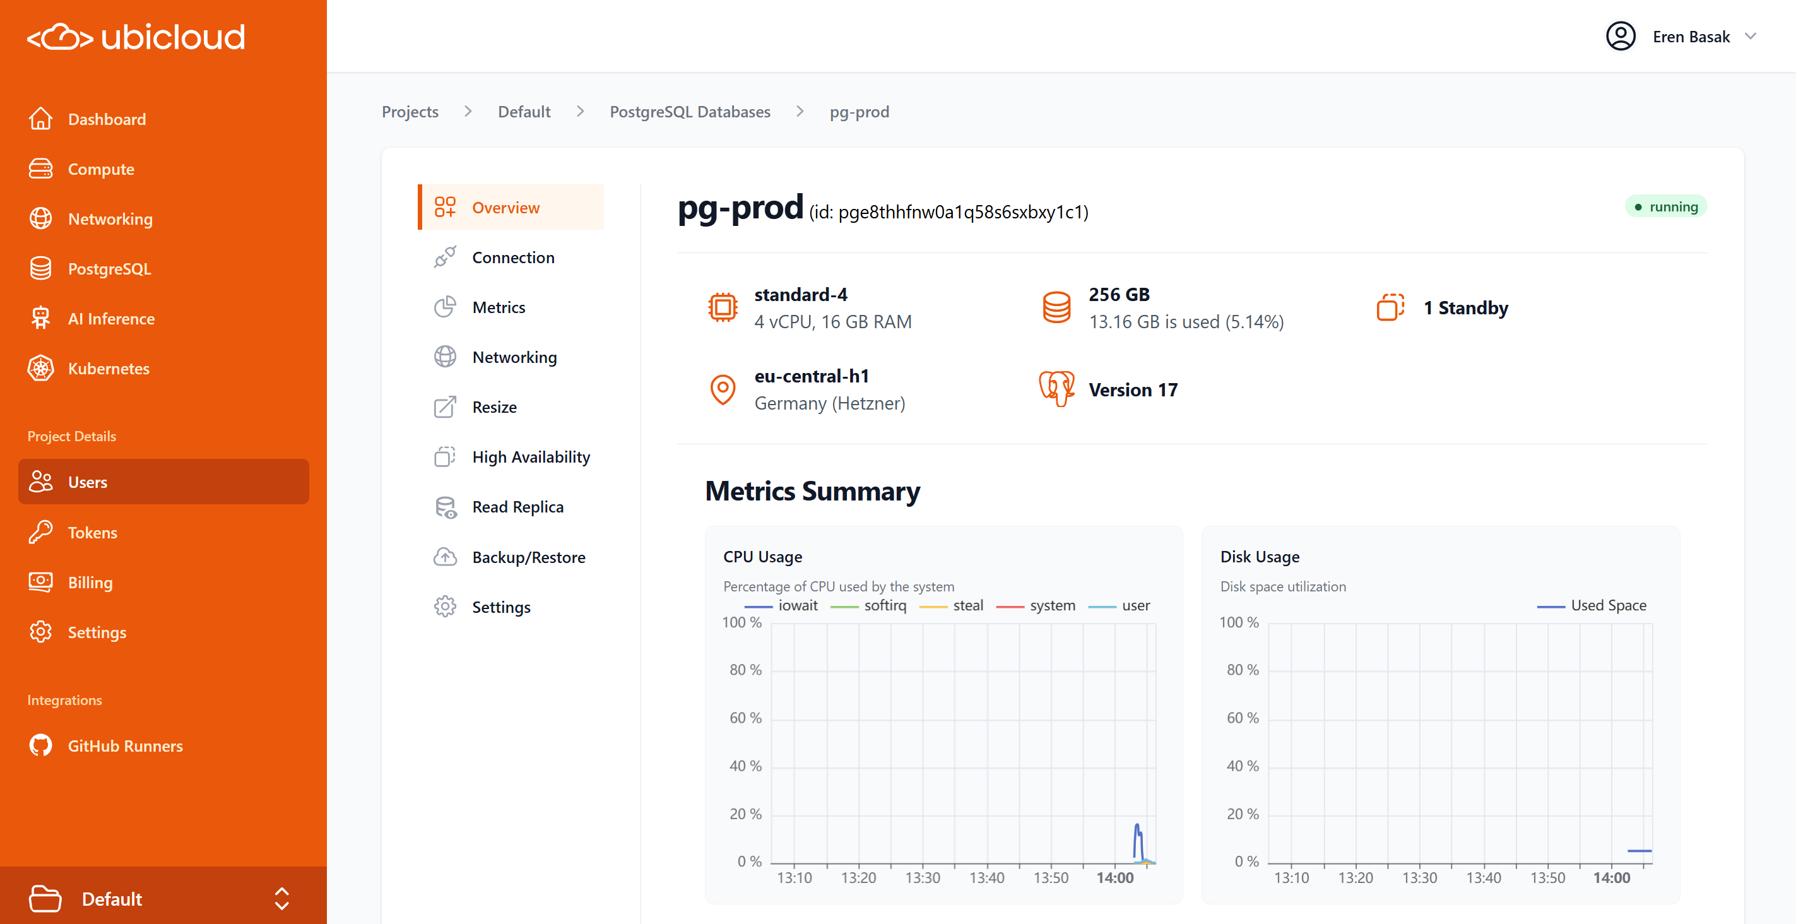Open the High Availability tab
Screen dimensions: 1796x924
[531, 457]
